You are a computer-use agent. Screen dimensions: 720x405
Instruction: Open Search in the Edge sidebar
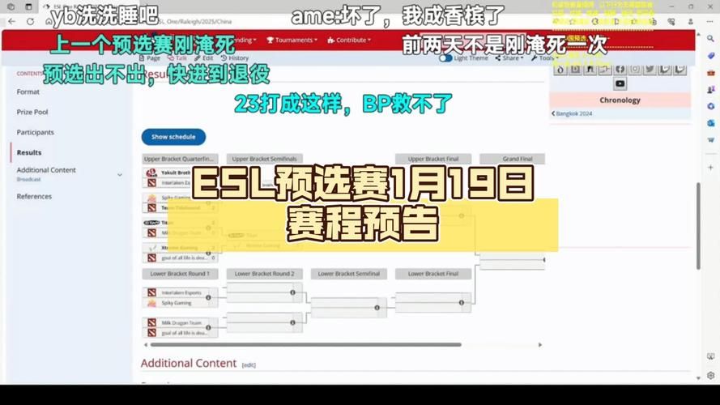711,39
